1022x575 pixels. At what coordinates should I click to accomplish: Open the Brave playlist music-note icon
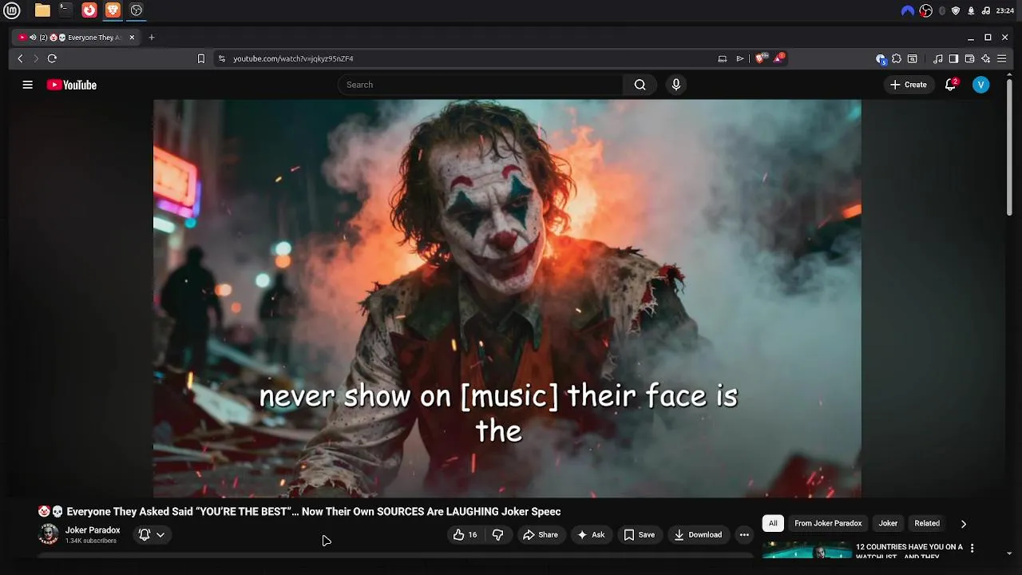pyautogui.click(x=938, y=58)
